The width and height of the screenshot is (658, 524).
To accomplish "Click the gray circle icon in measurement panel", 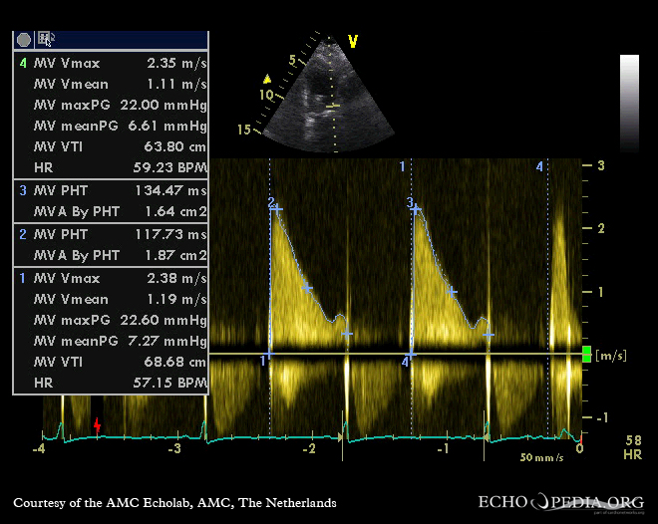I will 23,39.
